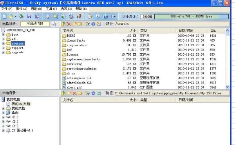Click the boot properties icon beside 可启动 UDF
Image resolution: width=235 pixels, height=145 pixels.
tap(54, 24)
